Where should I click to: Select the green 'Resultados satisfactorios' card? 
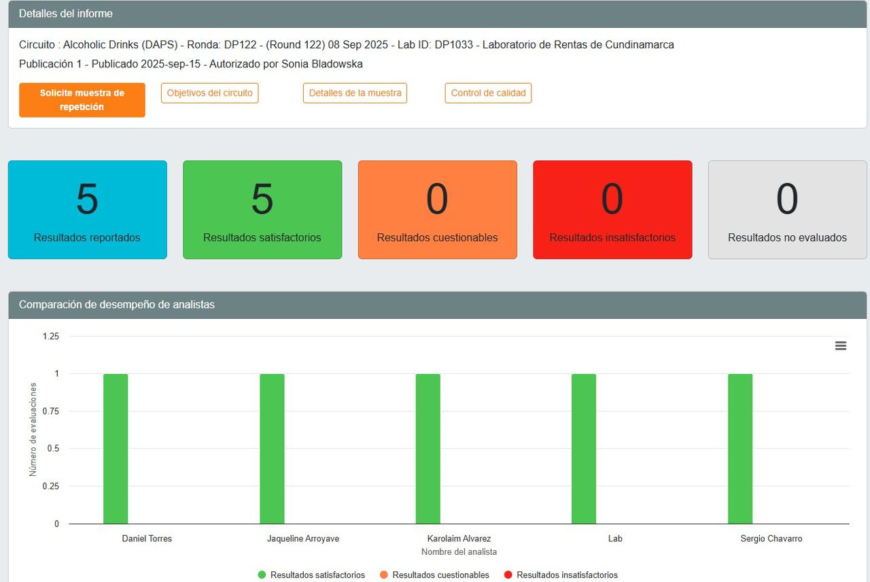point(262,209)
